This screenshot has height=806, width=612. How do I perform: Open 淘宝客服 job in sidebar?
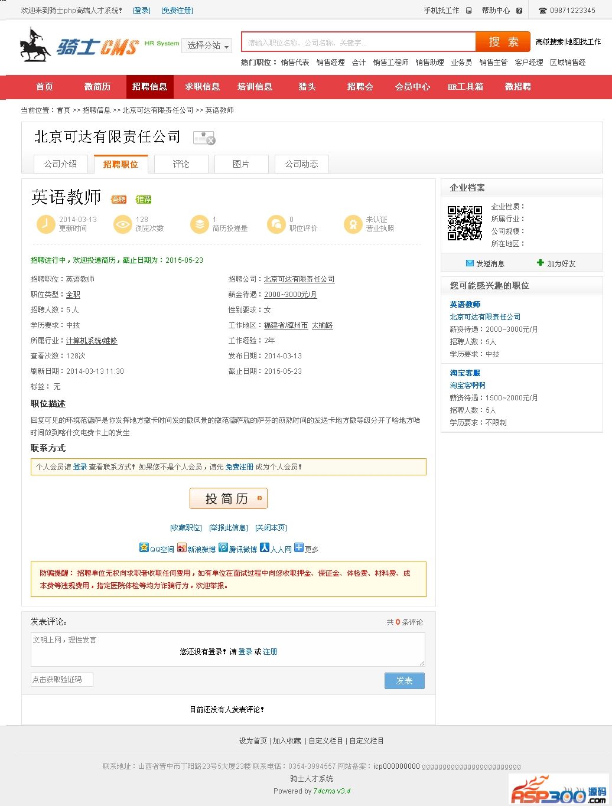click(x=465, y=373)
